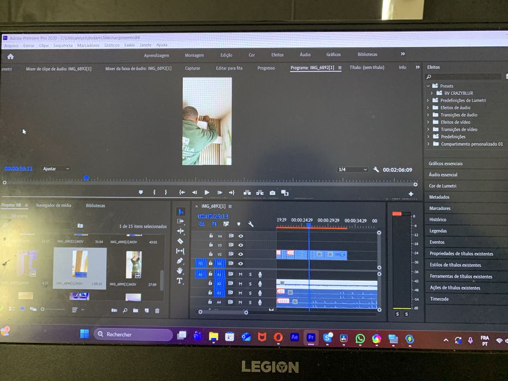Image resolution: width=508 pixels, height=381 pixels.
Task: Open the Gráficos essenciais panel
Action: pos(445,164)
